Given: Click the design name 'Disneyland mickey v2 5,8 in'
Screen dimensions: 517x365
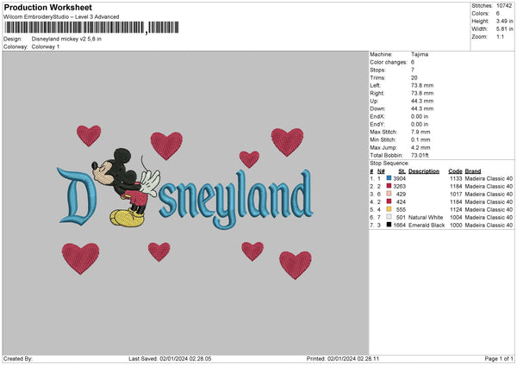Looking at the screenshot, I should [66, 39].
